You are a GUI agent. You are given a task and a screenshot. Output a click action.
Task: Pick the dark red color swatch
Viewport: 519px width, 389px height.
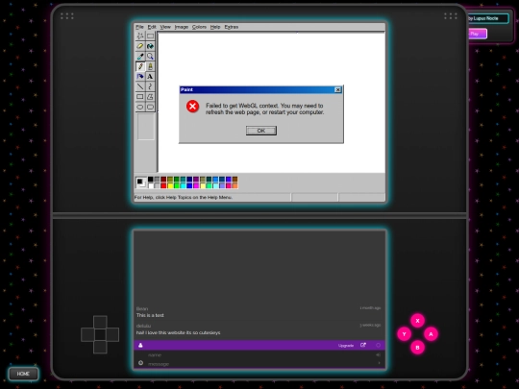click(163, 180)
